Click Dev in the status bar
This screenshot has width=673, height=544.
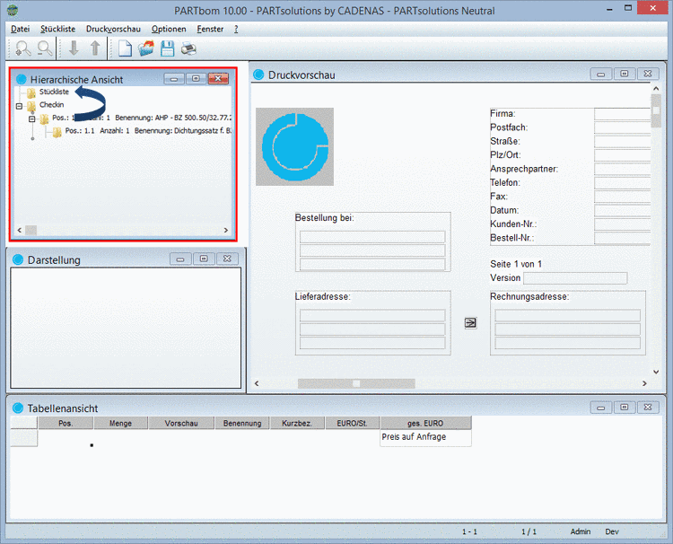click(612, 531)
